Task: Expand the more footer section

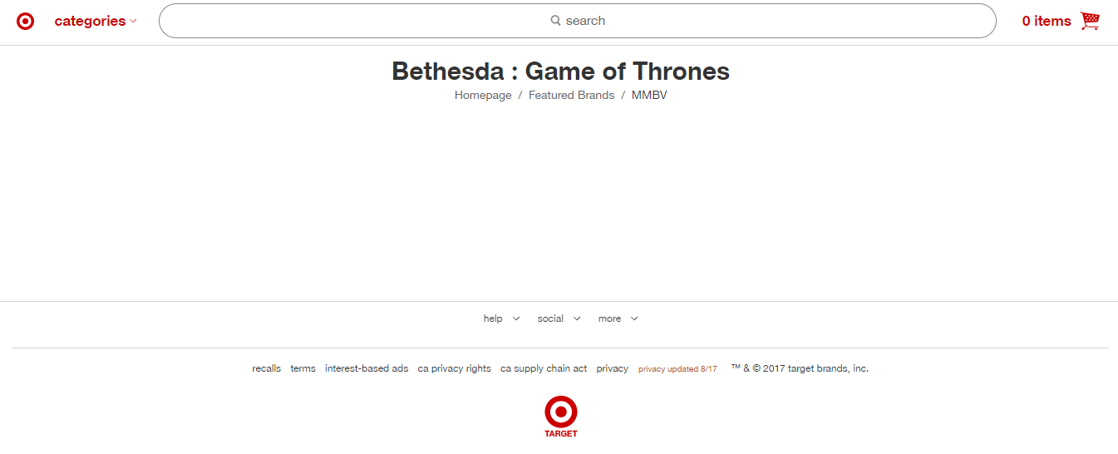Action: pos(618,318)
